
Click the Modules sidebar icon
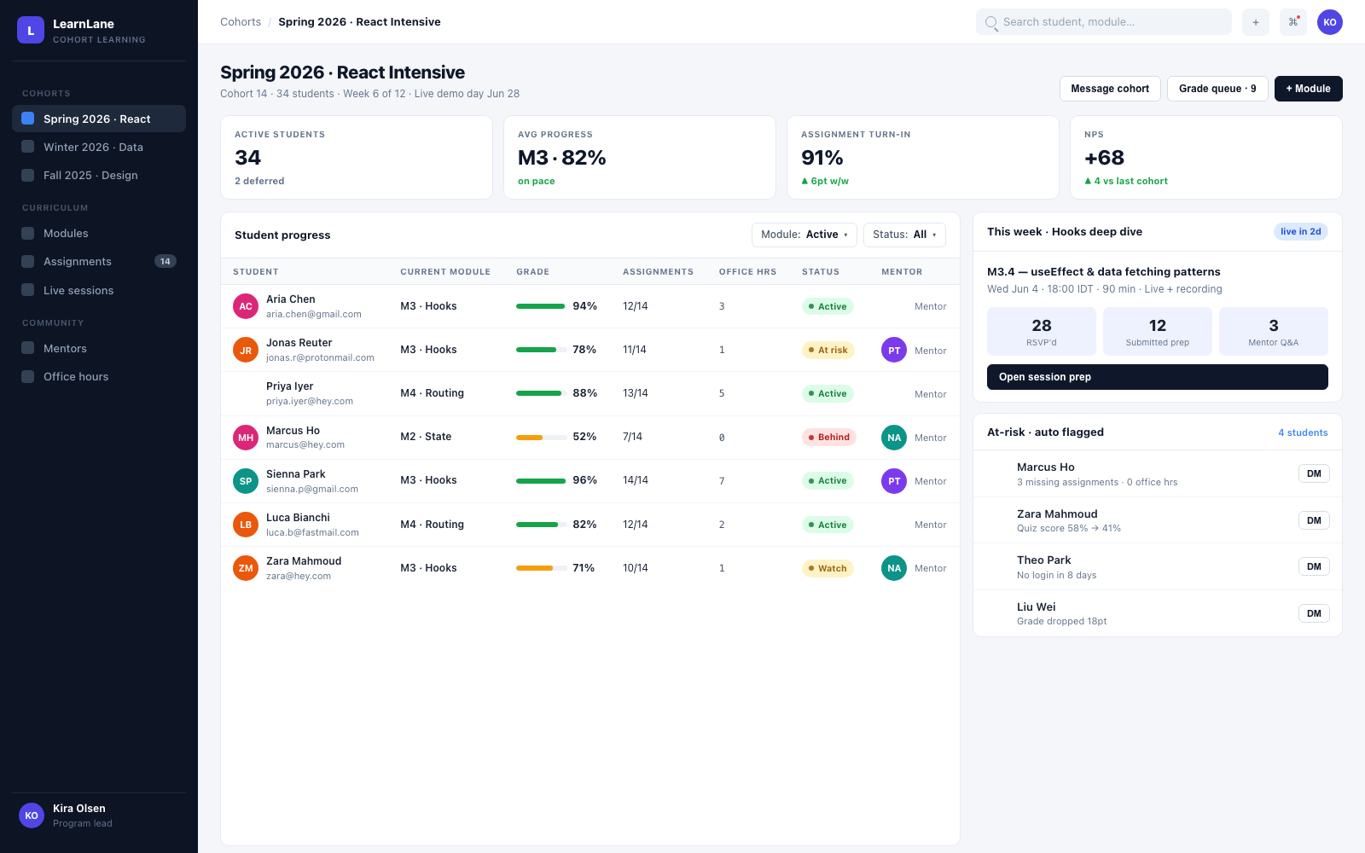(28, 233)
